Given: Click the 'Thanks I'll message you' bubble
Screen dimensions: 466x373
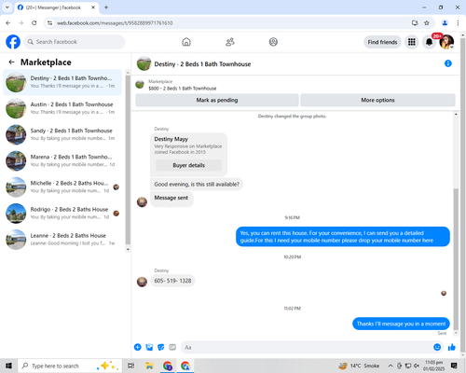Looking at the screenshot, I should pyautogui.click(x=401, y=324).
